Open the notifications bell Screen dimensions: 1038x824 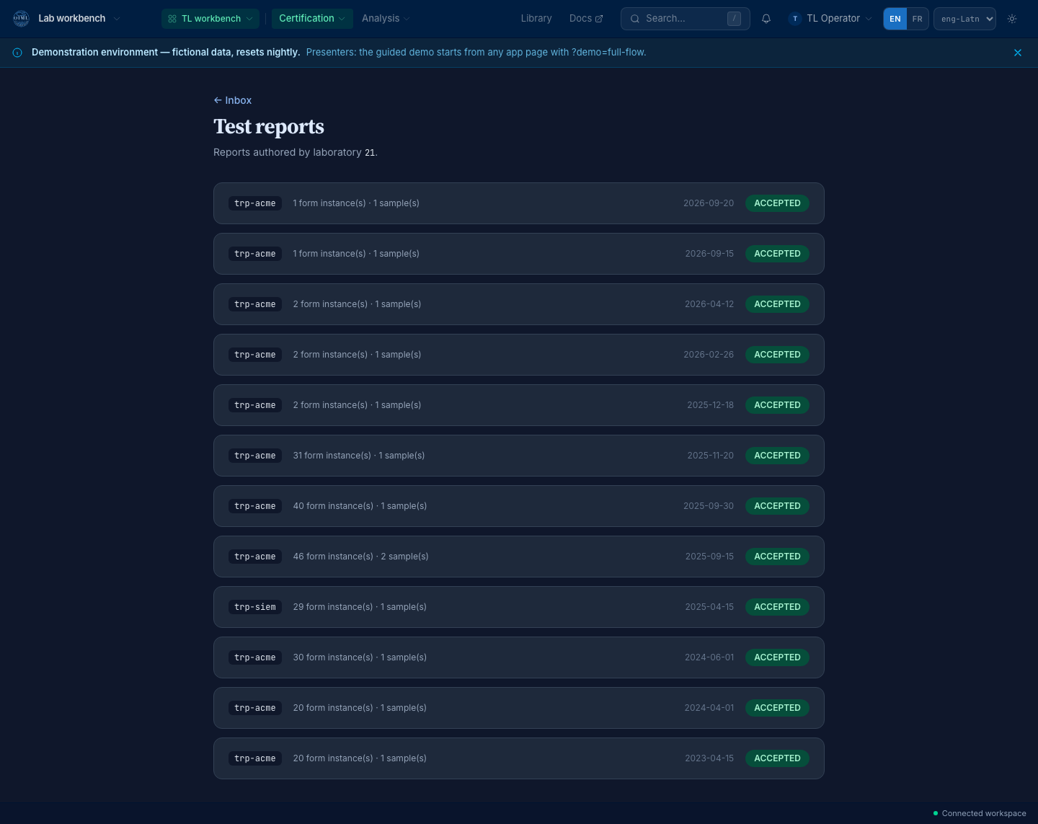coord(766,19)
